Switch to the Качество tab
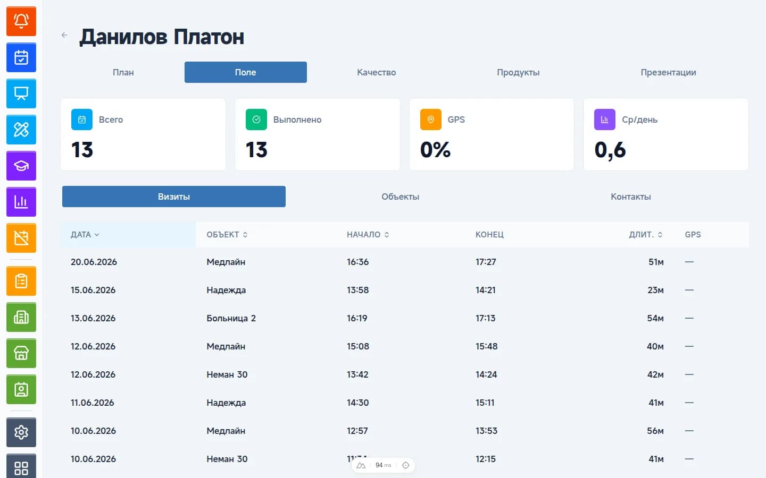Viewport: 766px width, 478px height. [x=377, y=72]
